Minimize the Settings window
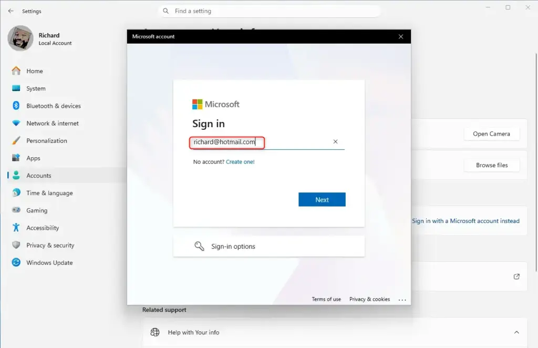Viewport: 538px width, 348px height. click(x=488, y=7)
